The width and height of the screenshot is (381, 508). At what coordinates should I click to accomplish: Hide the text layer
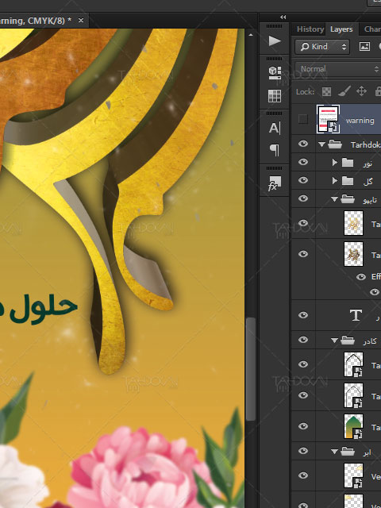[x=303, y=315]
